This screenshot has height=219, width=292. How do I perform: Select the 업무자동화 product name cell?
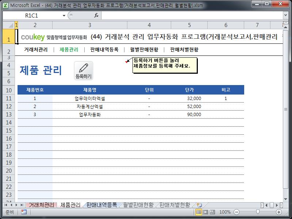pos(90,115)
